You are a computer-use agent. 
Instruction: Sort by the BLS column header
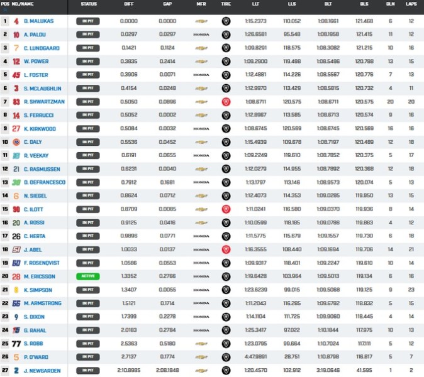[x=364, y=4]
